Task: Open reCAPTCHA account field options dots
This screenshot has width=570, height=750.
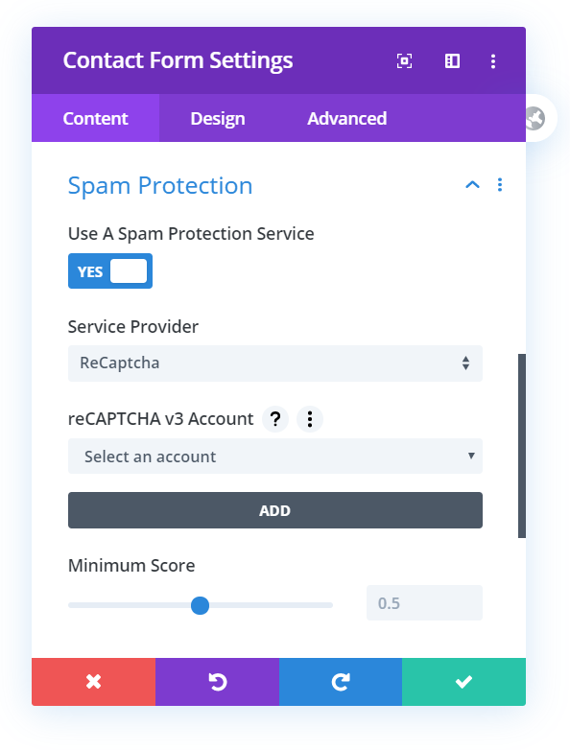Action: click(310, 419)
